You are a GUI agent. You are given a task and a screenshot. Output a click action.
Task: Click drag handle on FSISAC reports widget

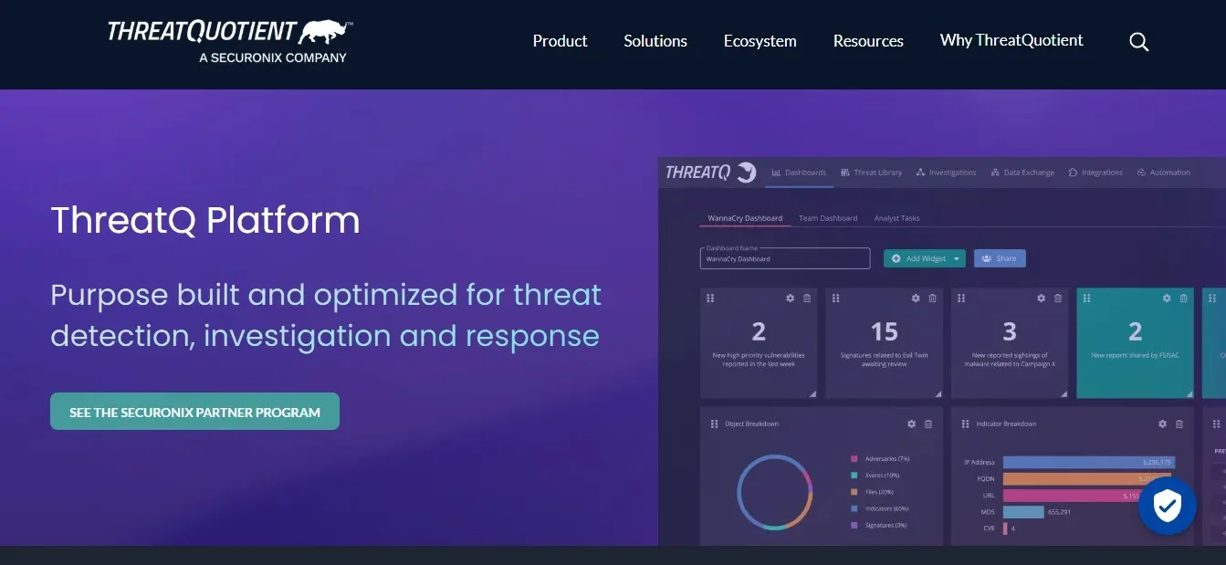tap(1087, 298)
